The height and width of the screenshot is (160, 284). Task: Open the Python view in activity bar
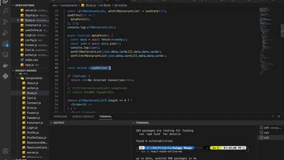point(5,76)
